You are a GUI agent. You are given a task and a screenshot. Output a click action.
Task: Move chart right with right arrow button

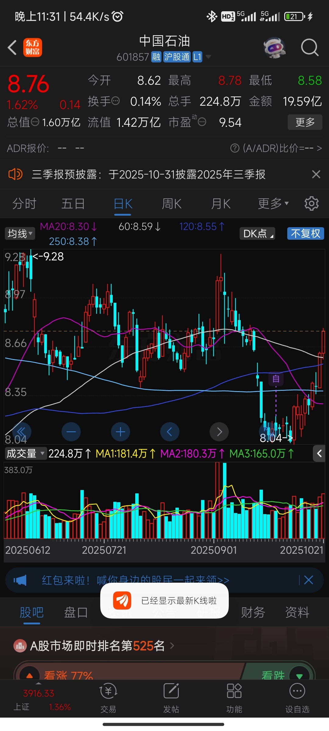pyautogui.click(x=219, y=432)
